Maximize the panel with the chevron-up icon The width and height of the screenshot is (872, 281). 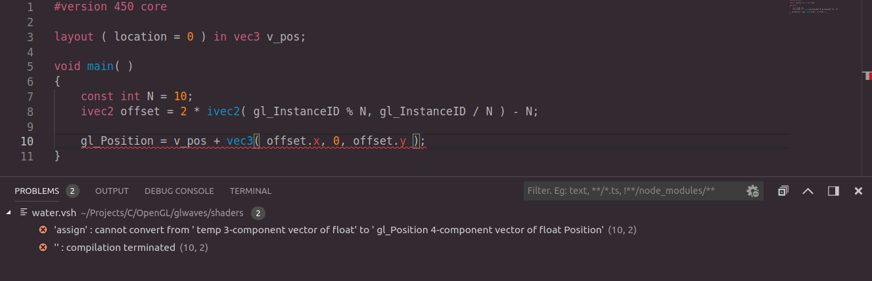[808, 191]
